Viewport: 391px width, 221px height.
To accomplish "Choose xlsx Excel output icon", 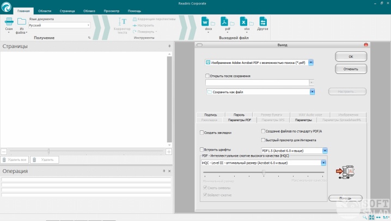I will pos(243,21).
